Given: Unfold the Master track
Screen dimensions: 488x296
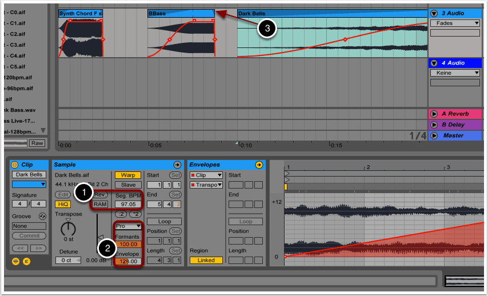Looking at the screenshot, I should tap(434, 135).
